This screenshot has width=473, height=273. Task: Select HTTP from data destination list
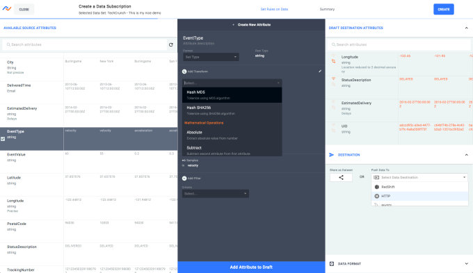[x=419, y=196]
